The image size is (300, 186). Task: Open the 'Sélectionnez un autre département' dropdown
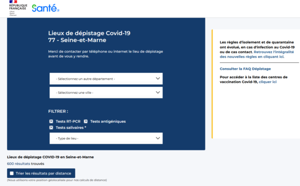(x=106, y=79)
